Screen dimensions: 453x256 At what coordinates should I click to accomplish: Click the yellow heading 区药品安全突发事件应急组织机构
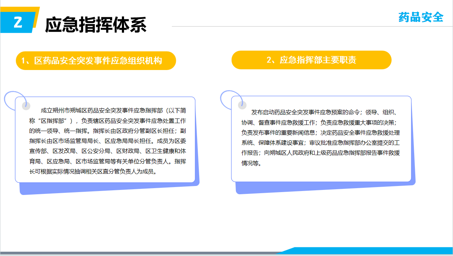tap(96, 61)
